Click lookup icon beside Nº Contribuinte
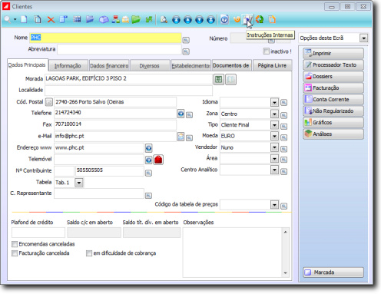This screenshot has width=381, height=294. [x=148, y=173]
